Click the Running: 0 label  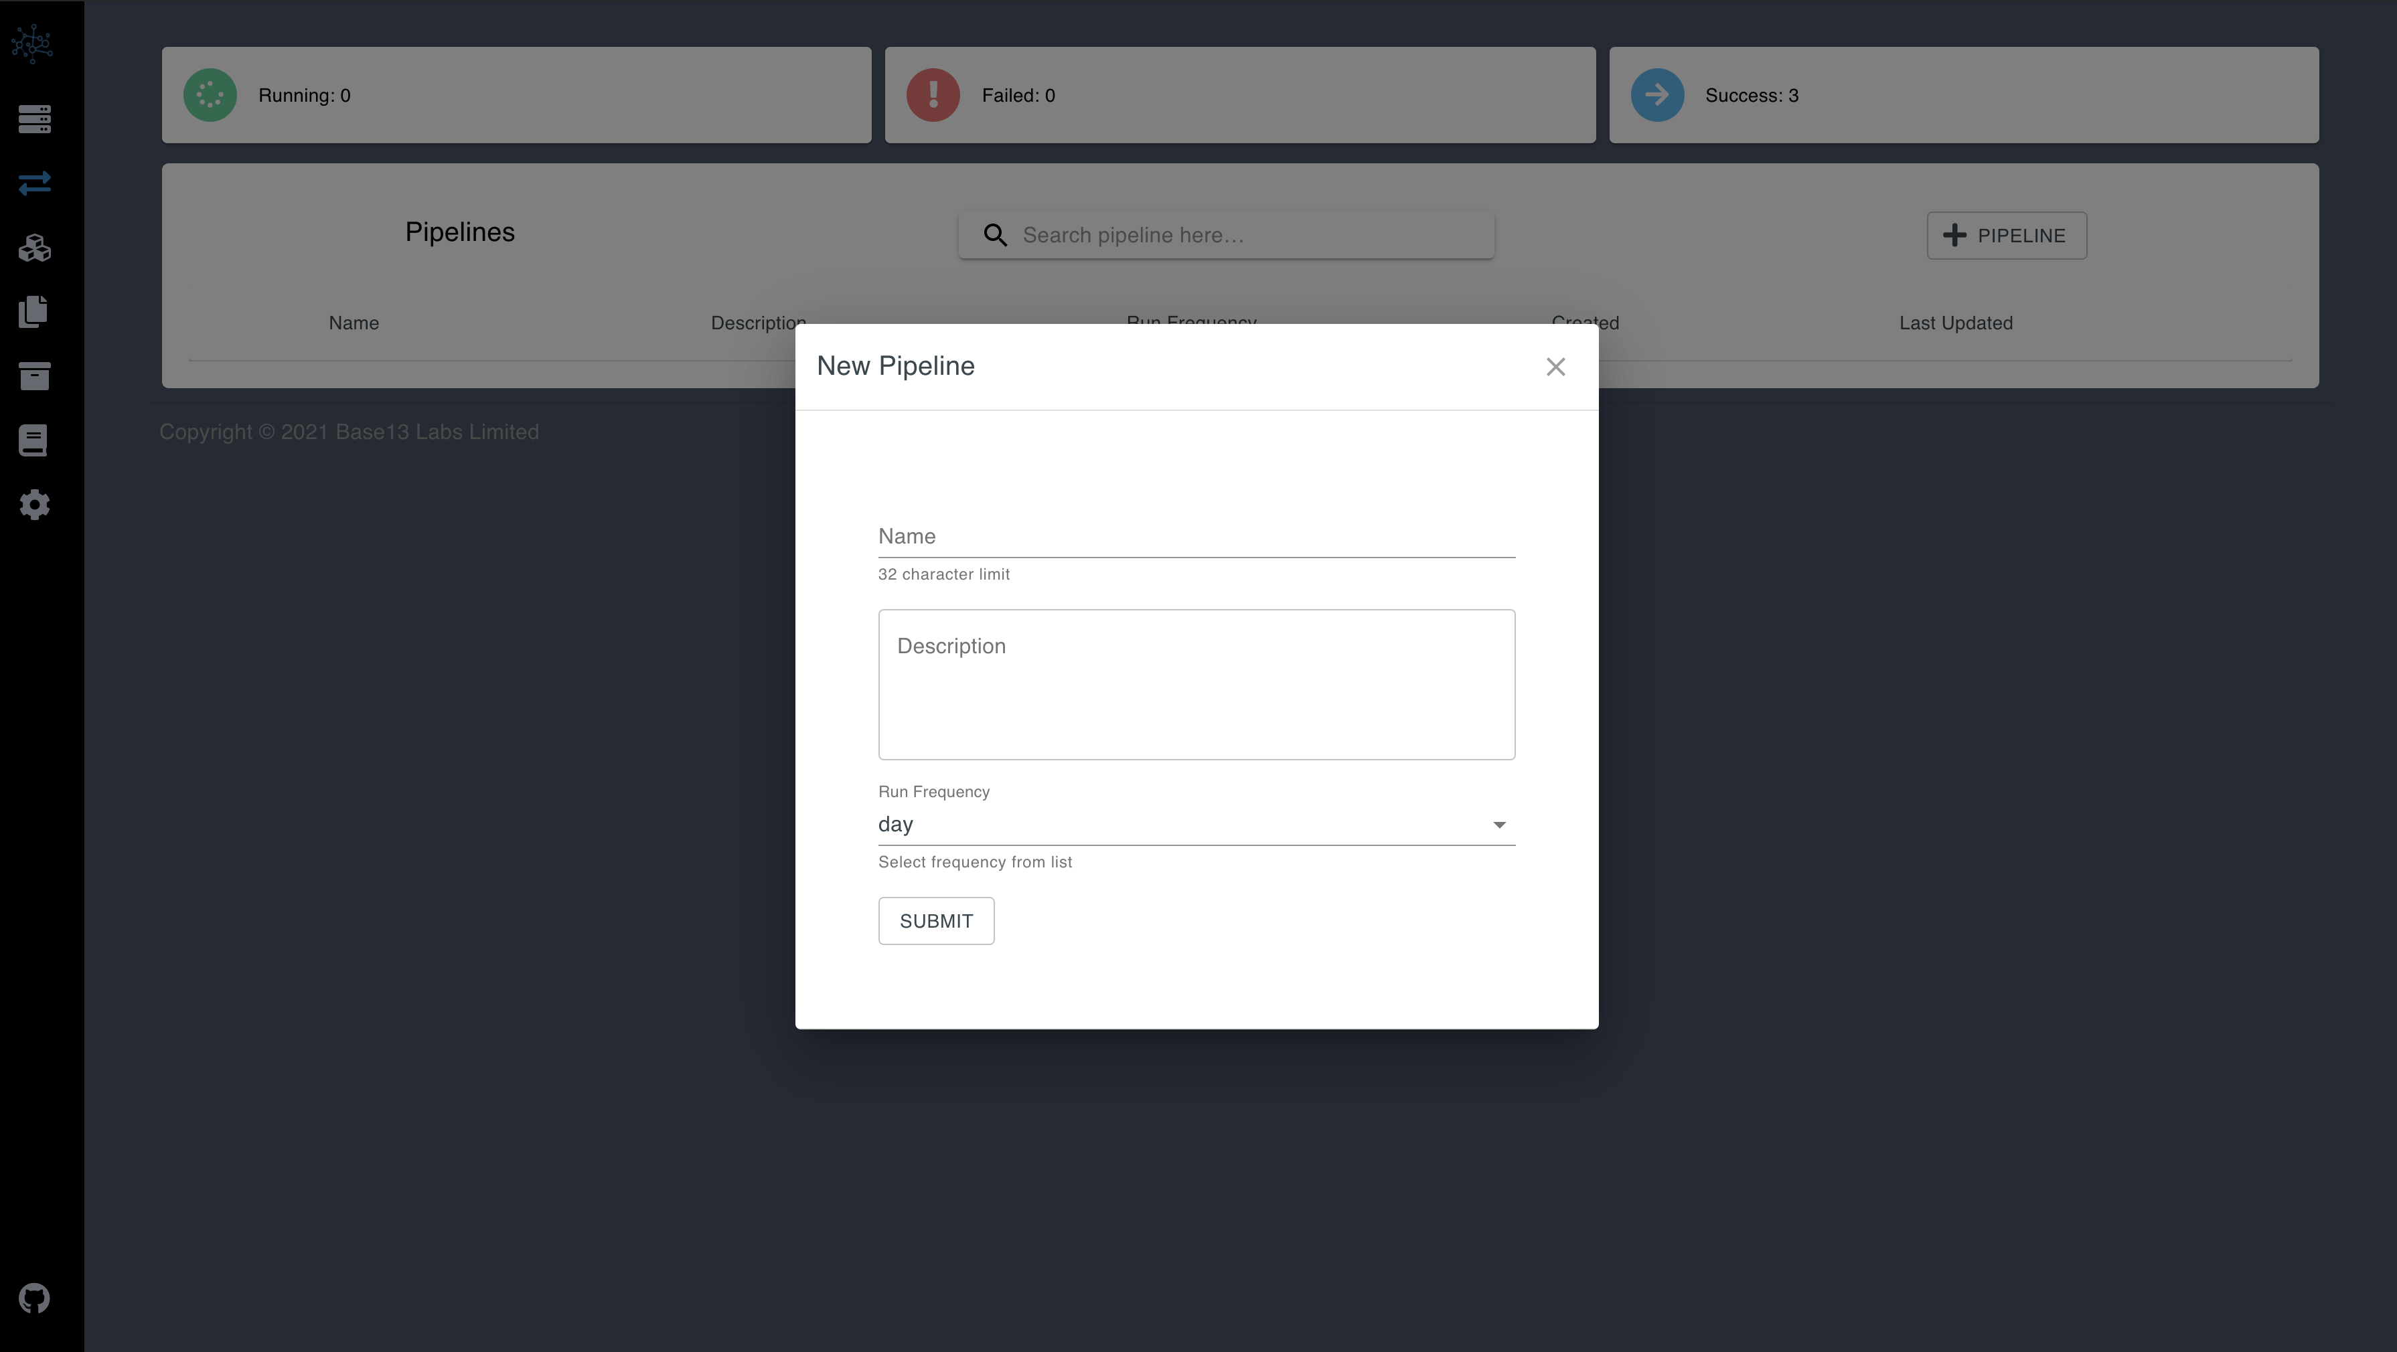coord(304,96)
